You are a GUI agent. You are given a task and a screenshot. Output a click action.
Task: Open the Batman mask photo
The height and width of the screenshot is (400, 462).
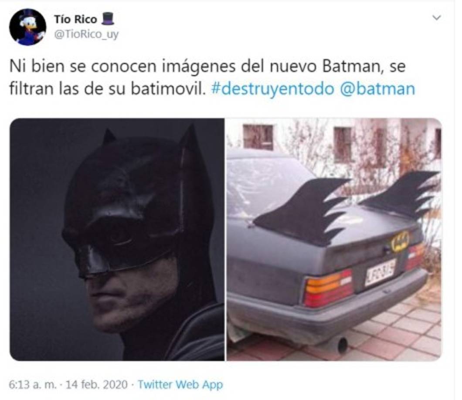[117, 239]
